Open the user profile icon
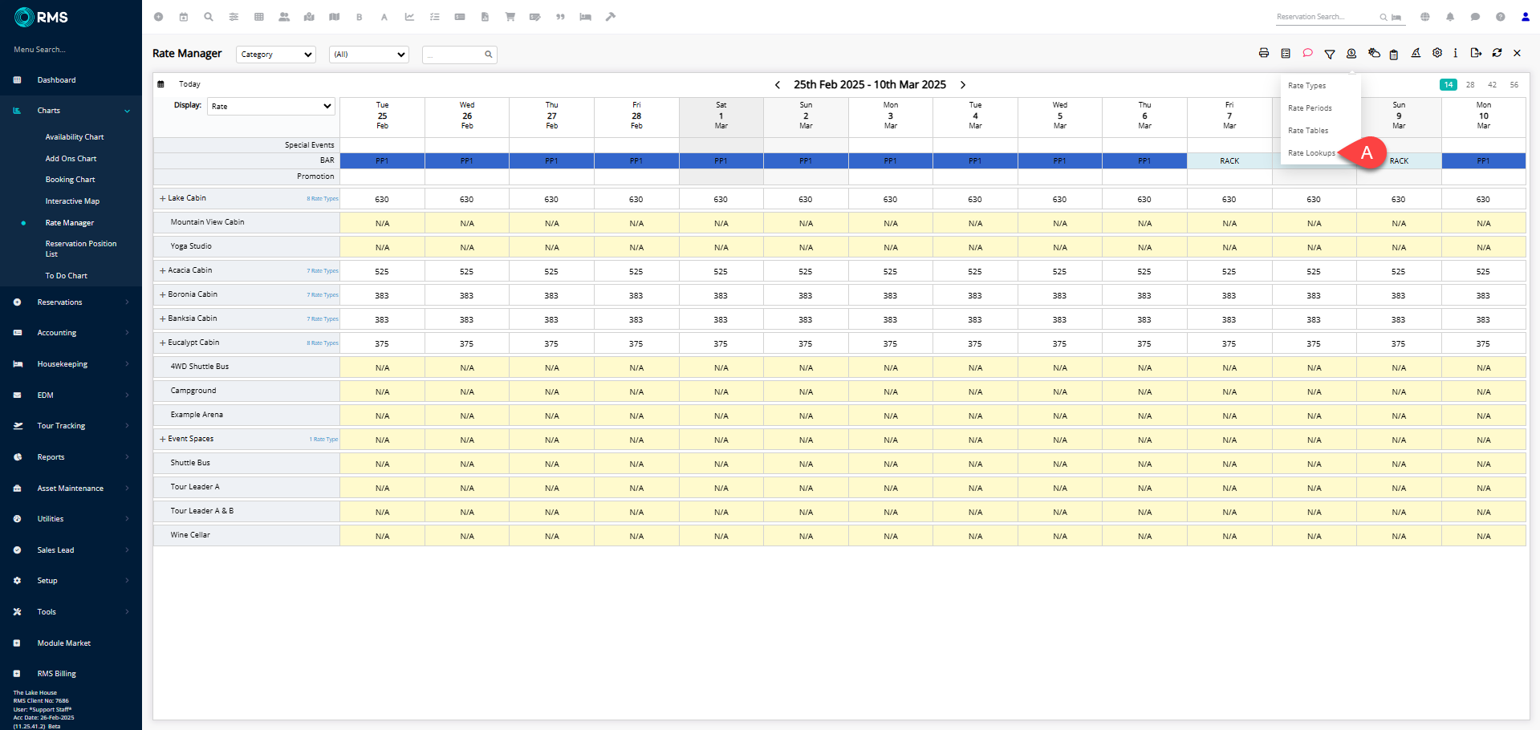 click(x=1526, y=17)
